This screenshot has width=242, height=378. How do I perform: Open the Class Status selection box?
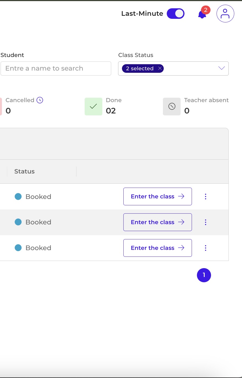(x=173, y=68)
